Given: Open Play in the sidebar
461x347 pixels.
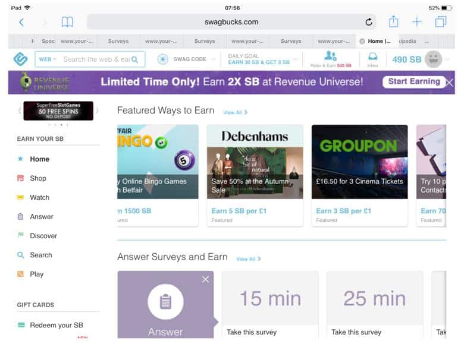Looking at the screenshot, I should tap(36, 274).
